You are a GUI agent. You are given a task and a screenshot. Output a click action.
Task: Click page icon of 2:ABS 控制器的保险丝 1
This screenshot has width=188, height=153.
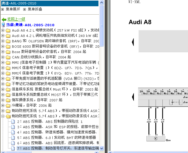(x=13, y=122)
